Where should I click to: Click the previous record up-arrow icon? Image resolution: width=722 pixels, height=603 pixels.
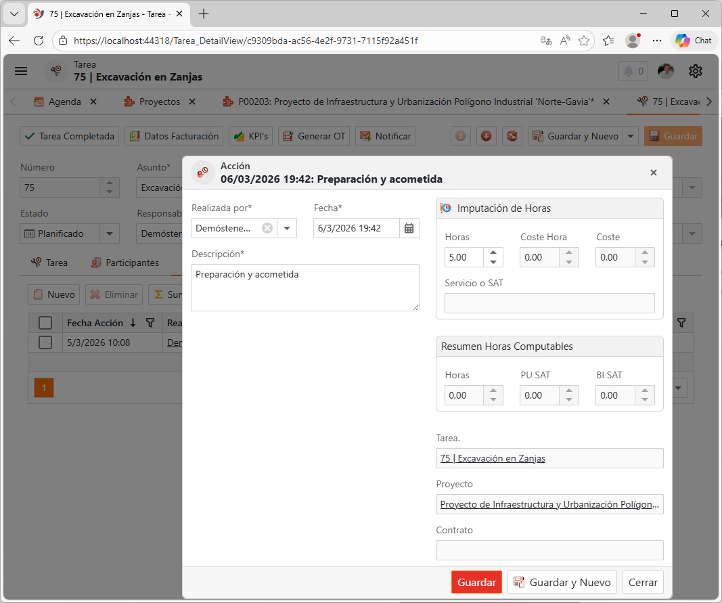coord(460,136)
